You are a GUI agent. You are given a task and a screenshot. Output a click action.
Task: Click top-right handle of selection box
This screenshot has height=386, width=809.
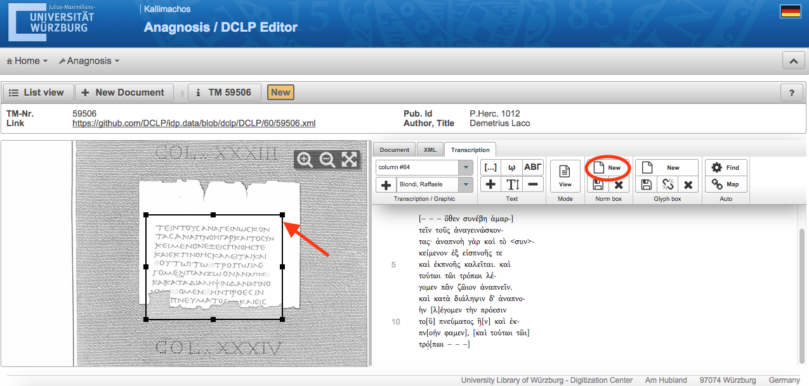pos(282,215)
